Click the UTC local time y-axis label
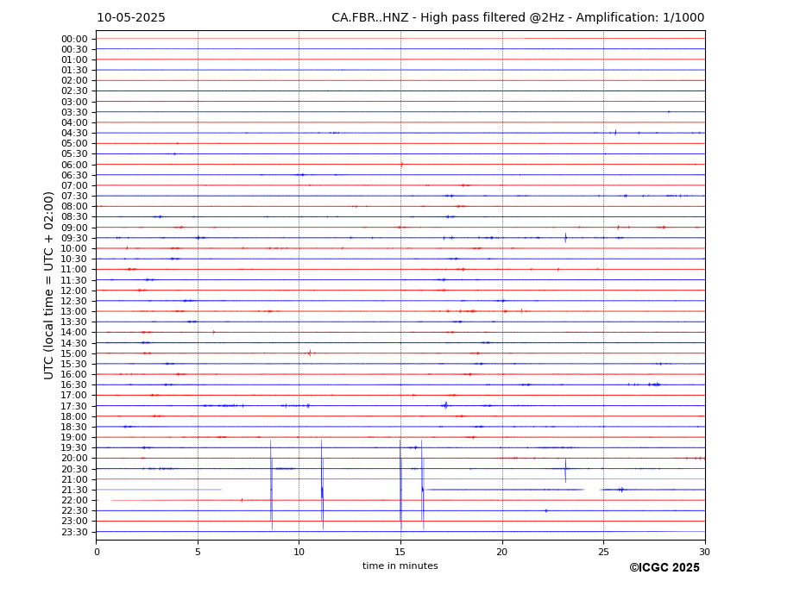 (48, 285)
